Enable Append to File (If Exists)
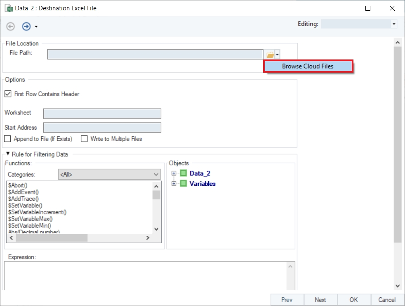Viewport: 405px width, 306px height. [x=7, y=139]
